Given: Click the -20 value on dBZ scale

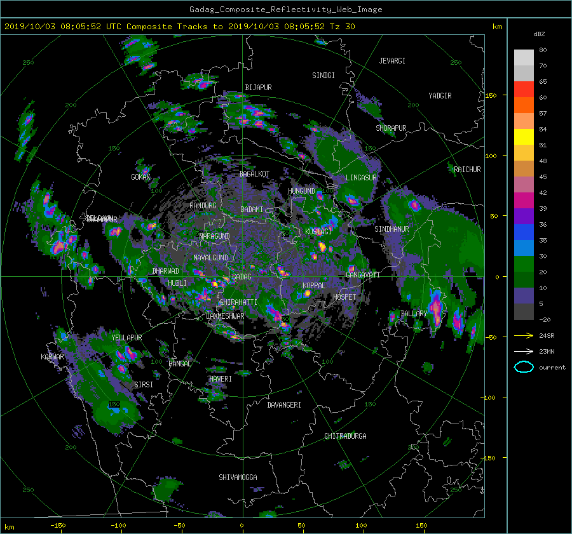Looking at the screenshot, I should (x=545, y=319).
